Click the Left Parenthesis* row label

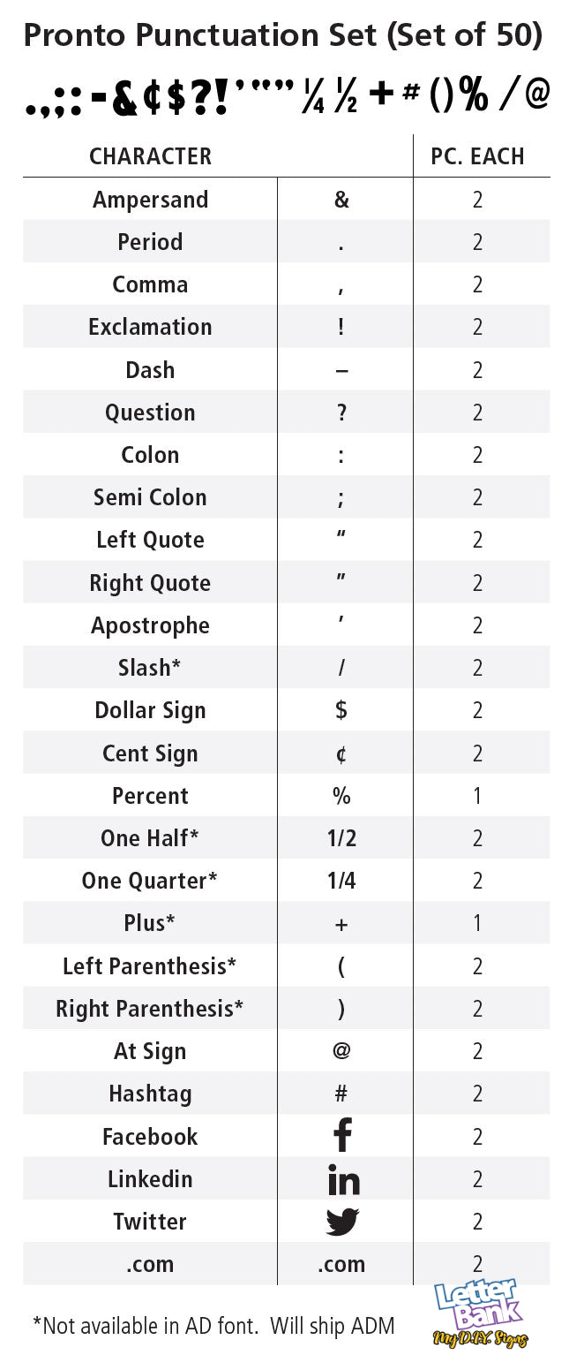click(150, 966)
